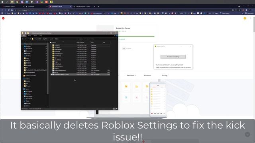Click the MEGA logo on the page
The width and height of the screenshot is (255, 143).
tap(3, 18)
